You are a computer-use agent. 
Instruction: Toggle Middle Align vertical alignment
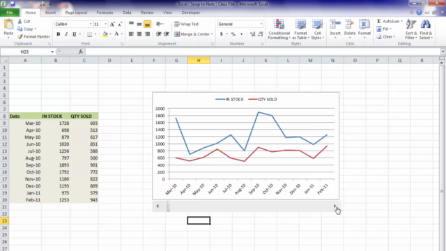coord(139,24)
